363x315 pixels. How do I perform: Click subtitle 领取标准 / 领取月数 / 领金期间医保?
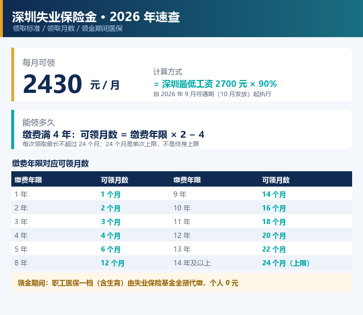tap(68, 28)
